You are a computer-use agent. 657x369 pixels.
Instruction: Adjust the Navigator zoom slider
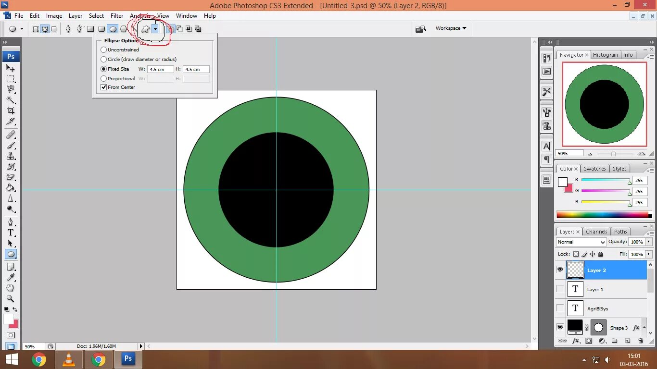(x=613, y=154)
